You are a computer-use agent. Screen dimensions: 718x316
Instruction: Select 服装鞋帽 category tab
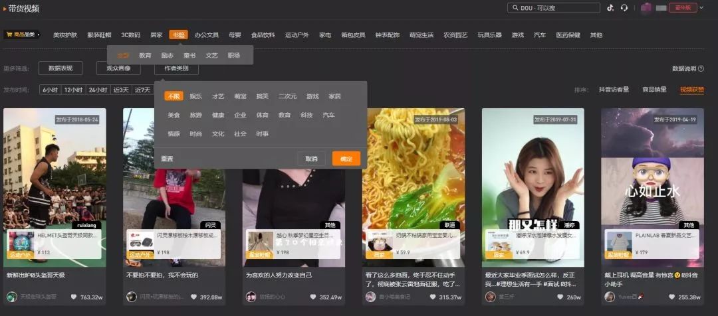point(99,35)
